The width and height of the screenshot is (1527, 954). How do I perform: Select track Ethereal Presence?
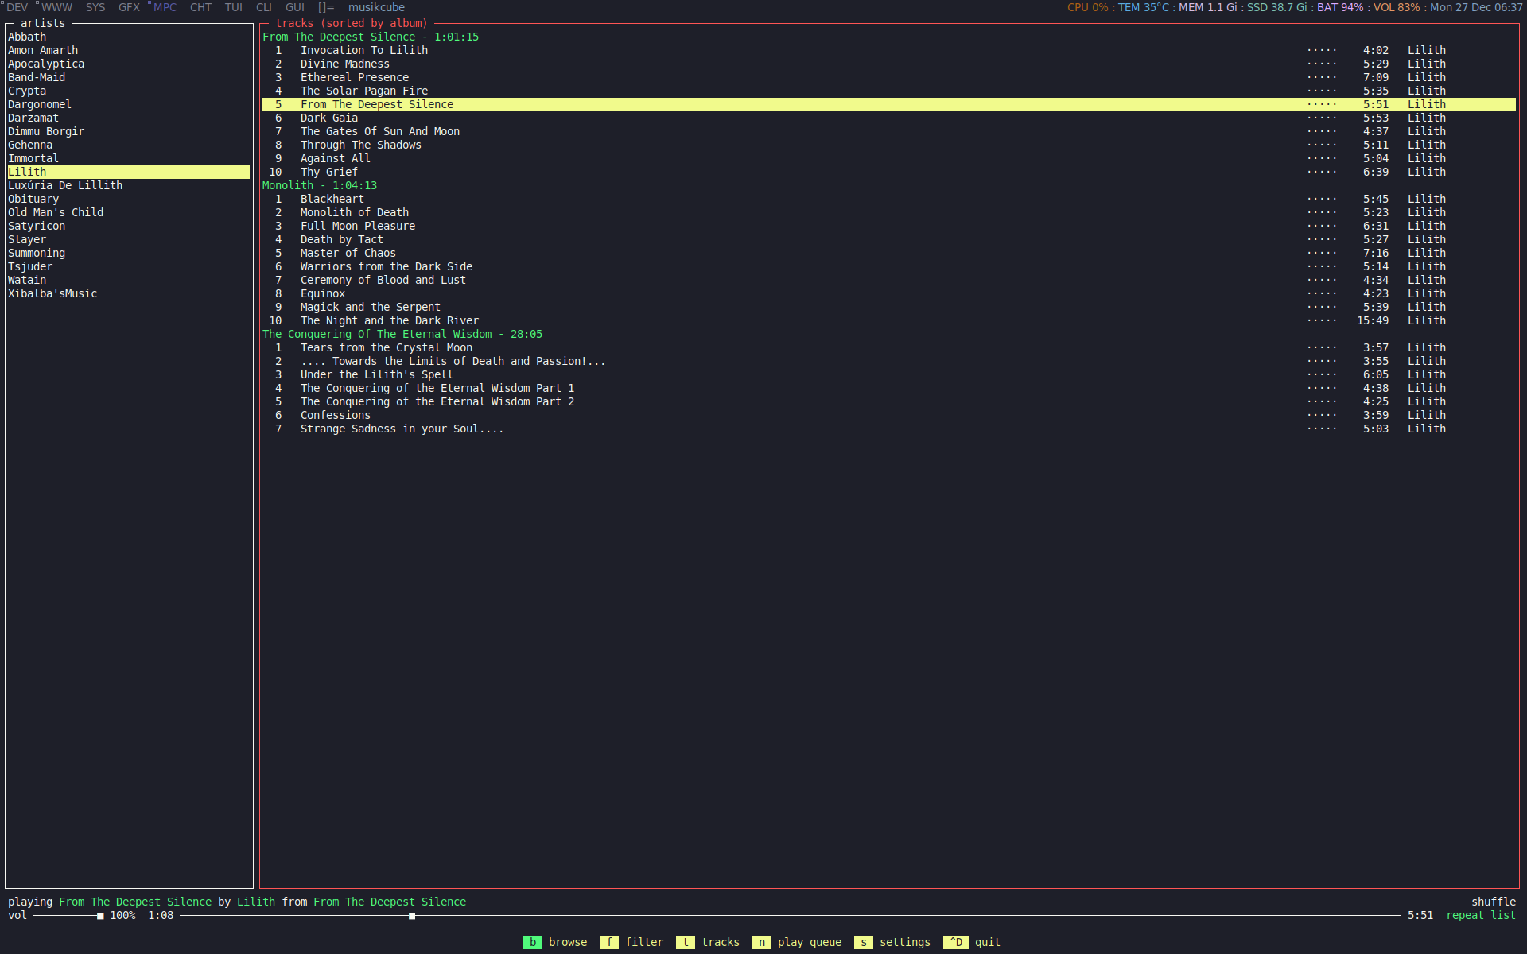[x=889, y=77]
